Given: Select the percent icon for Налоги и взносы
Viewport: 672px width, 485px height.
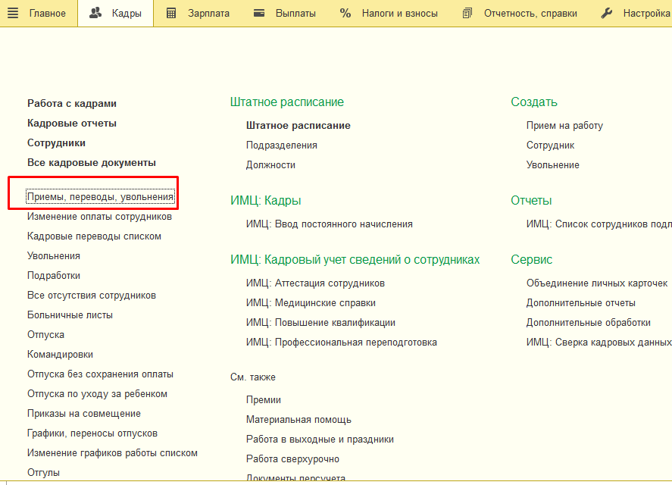Looking at the screenshot, I should [x=345, y=12].
